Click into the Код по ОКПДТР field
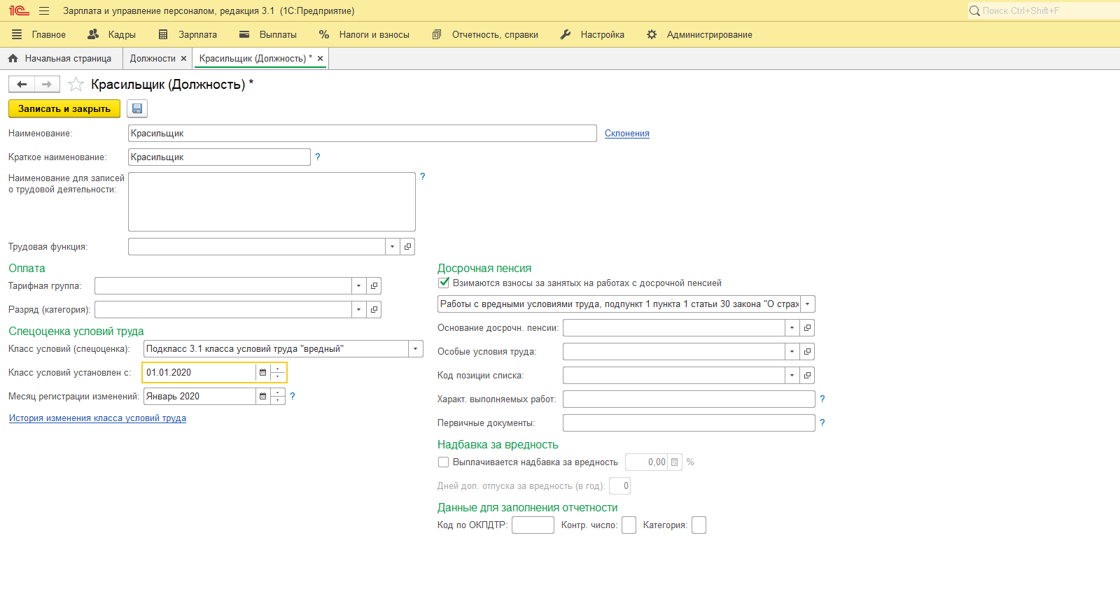This screenshot has height=610, width=1120. [x=533, y=525]
